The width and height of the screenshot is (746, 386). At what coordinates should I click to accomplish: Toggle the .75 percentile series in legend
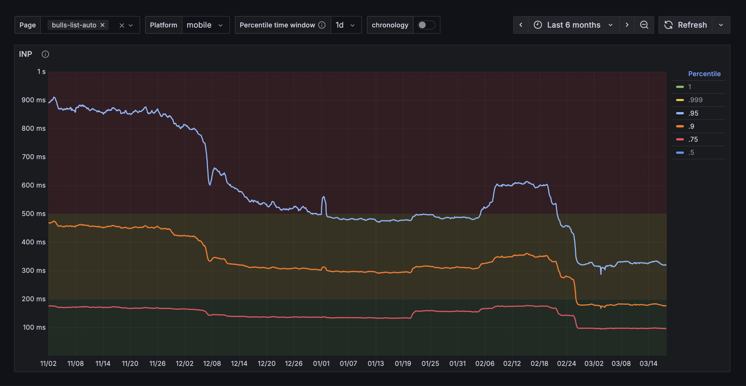693,139
